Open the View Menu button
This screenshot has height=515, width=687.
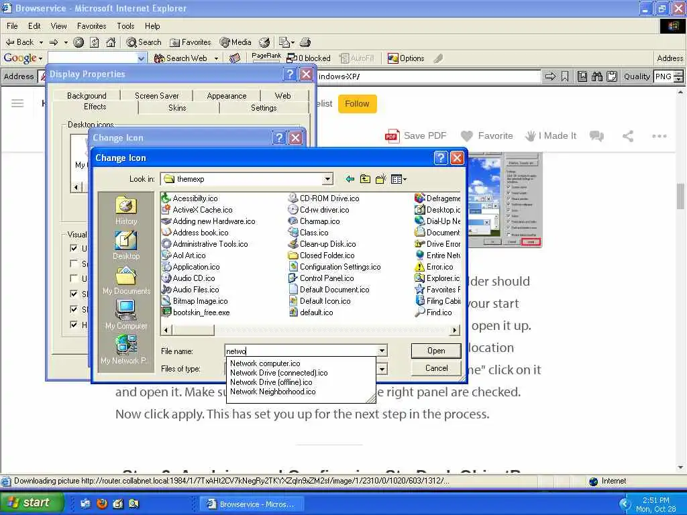click(399, 179)
